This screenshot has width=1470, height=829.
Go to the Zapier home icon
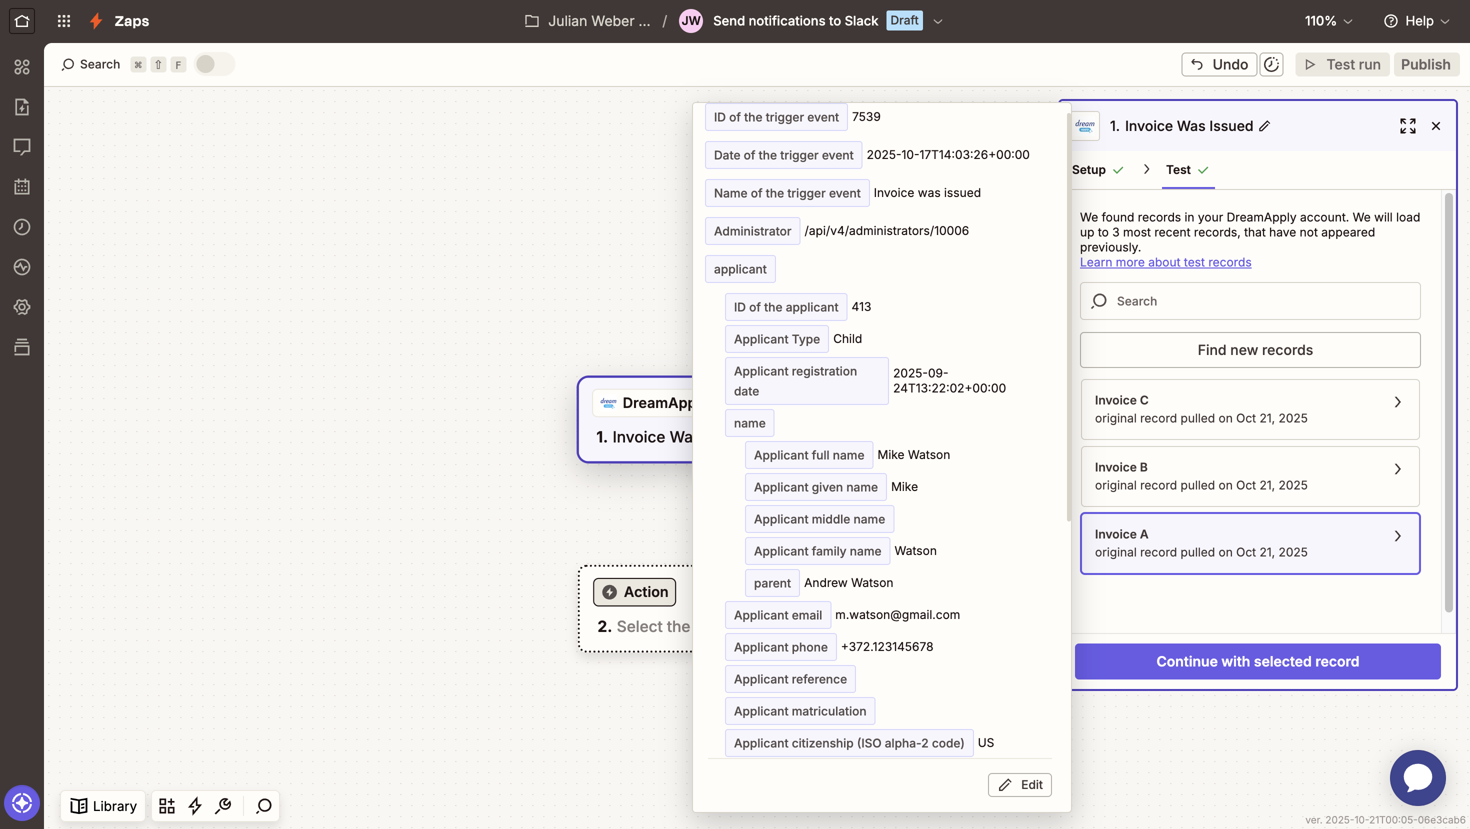coord(21,21)
